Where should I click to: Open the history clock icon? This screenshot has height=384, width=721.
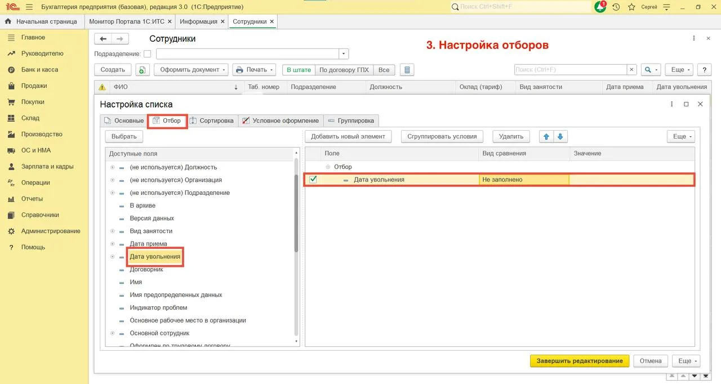click(616, 7)
